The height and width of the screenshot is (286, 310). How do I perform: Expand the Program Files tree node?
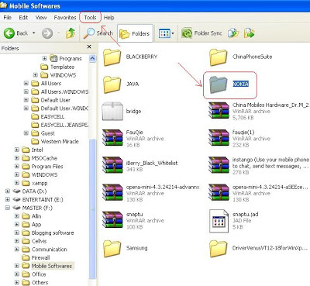coord(17,166)
